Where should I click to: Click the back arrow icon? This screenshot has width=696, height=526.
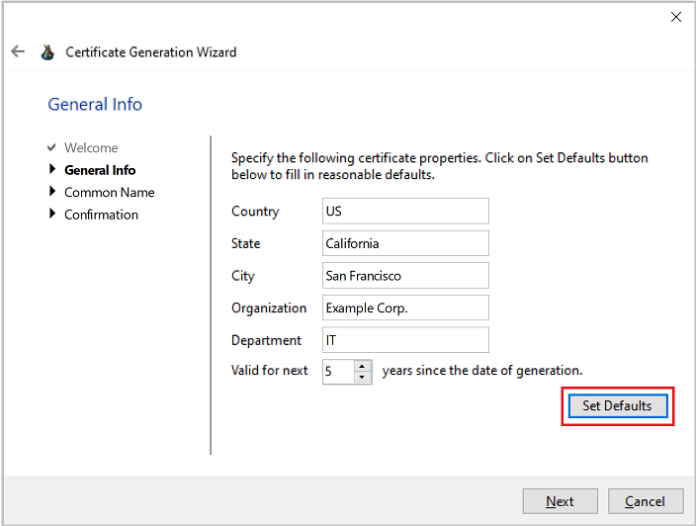pos(18,51)
